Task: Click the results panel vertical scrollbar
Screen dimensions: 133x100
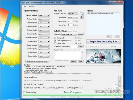Action: coord(119,81)
